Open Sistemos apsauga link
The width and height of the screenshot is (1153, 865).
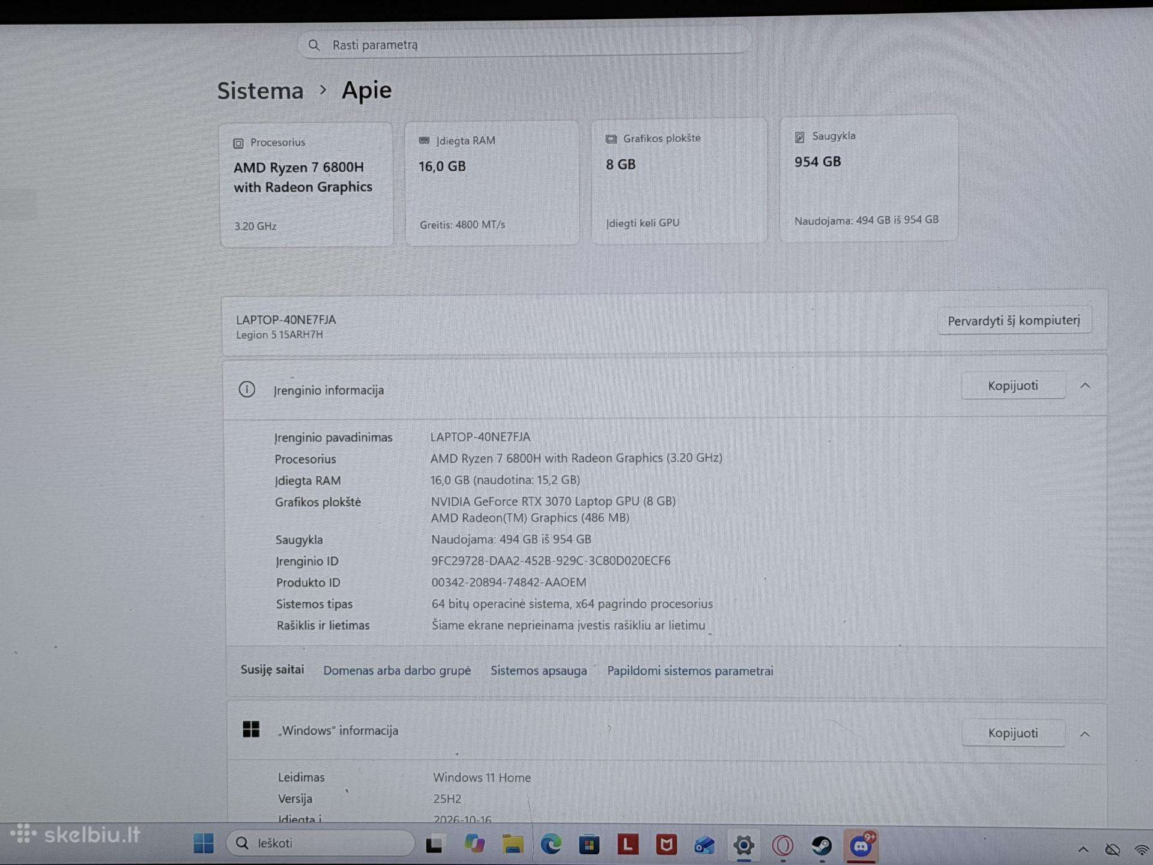click(539, 670)
